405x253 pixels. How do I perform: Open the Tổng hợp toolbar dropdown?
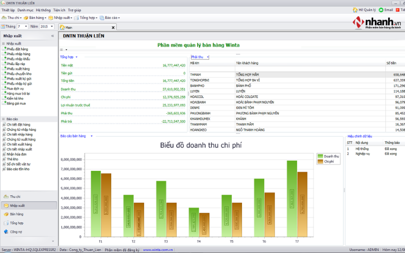[x=86, y=18]
